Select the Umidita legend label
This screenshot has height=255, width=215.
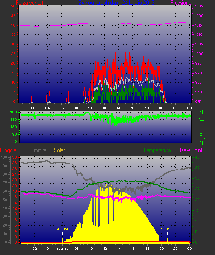(x=39, y=150)
